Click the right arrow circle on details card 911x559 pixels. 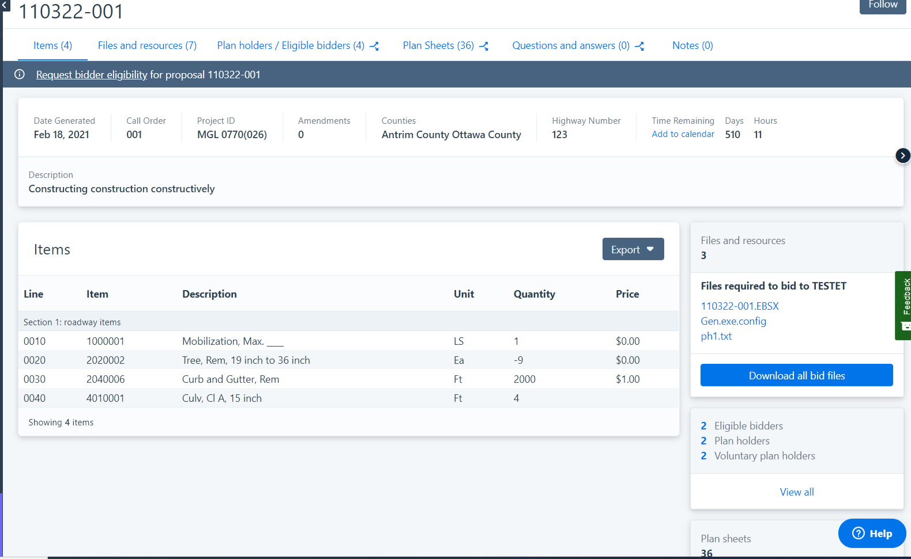click(902, 155)
